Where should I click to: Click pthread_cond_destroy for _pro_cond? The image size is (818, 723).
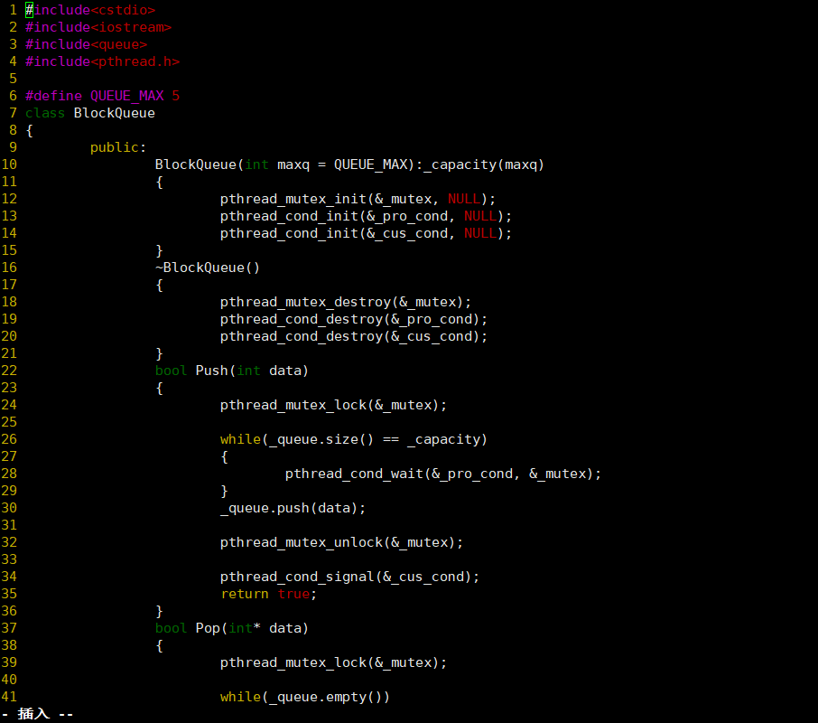click(x=354, y=319)
